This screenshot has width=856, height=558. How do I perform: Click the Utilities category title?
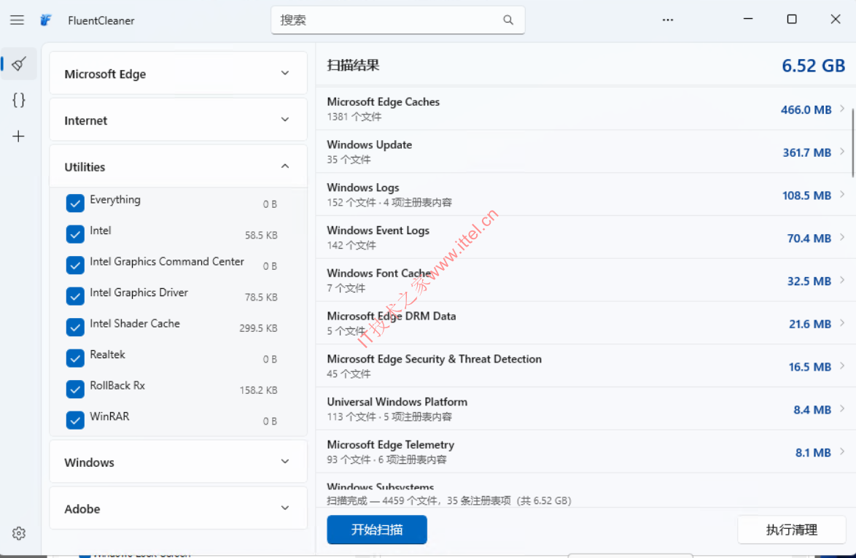pos(85,167)
